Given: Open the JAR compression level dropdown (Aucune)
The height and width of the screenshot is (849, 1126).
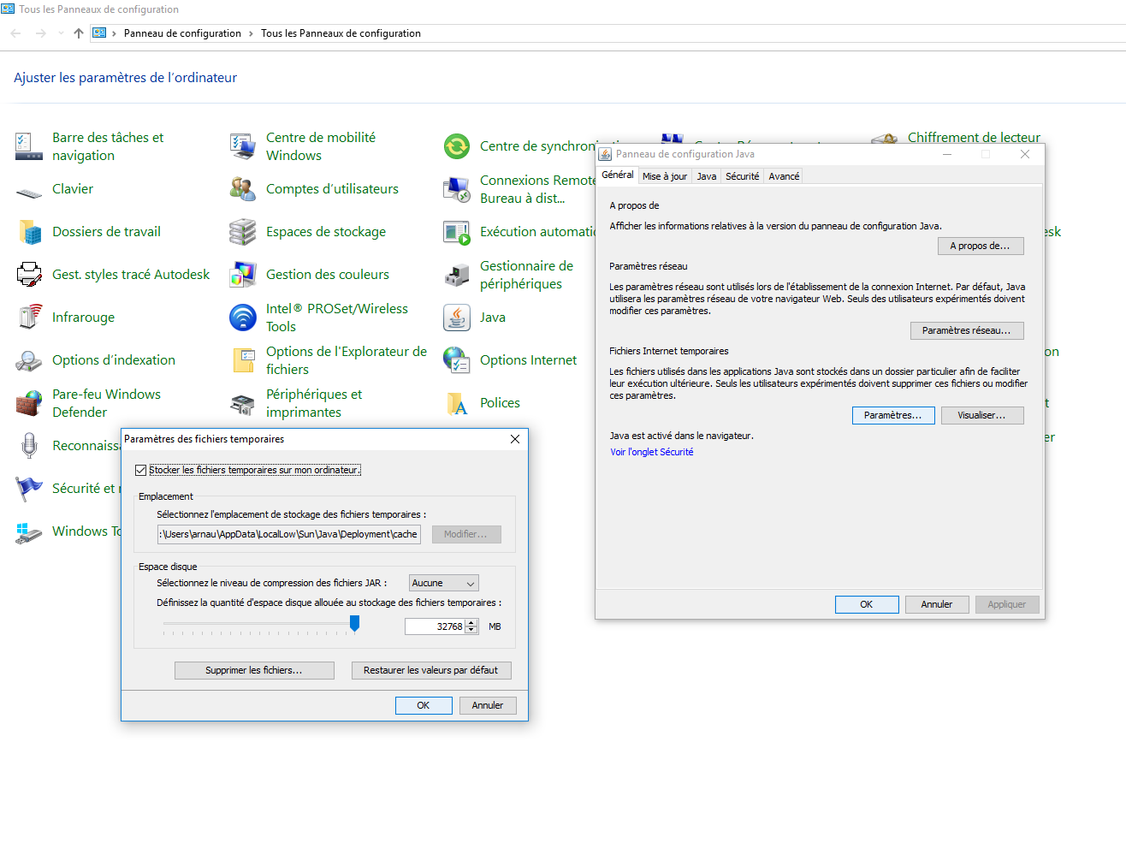Looking at the screenshot, I should (x=444, y=583).
